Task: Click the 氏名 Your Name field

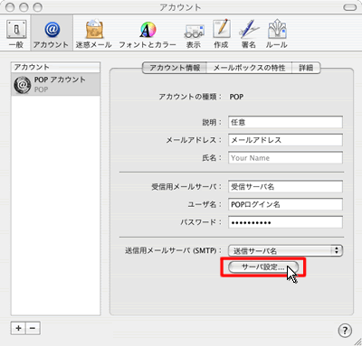Action: (x=285, y=158)
